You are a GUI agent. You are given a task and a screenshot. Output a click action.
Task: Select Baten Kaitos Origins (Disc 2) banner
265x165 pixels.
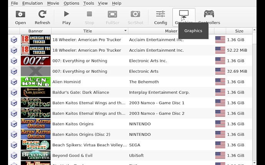[36, 134]
